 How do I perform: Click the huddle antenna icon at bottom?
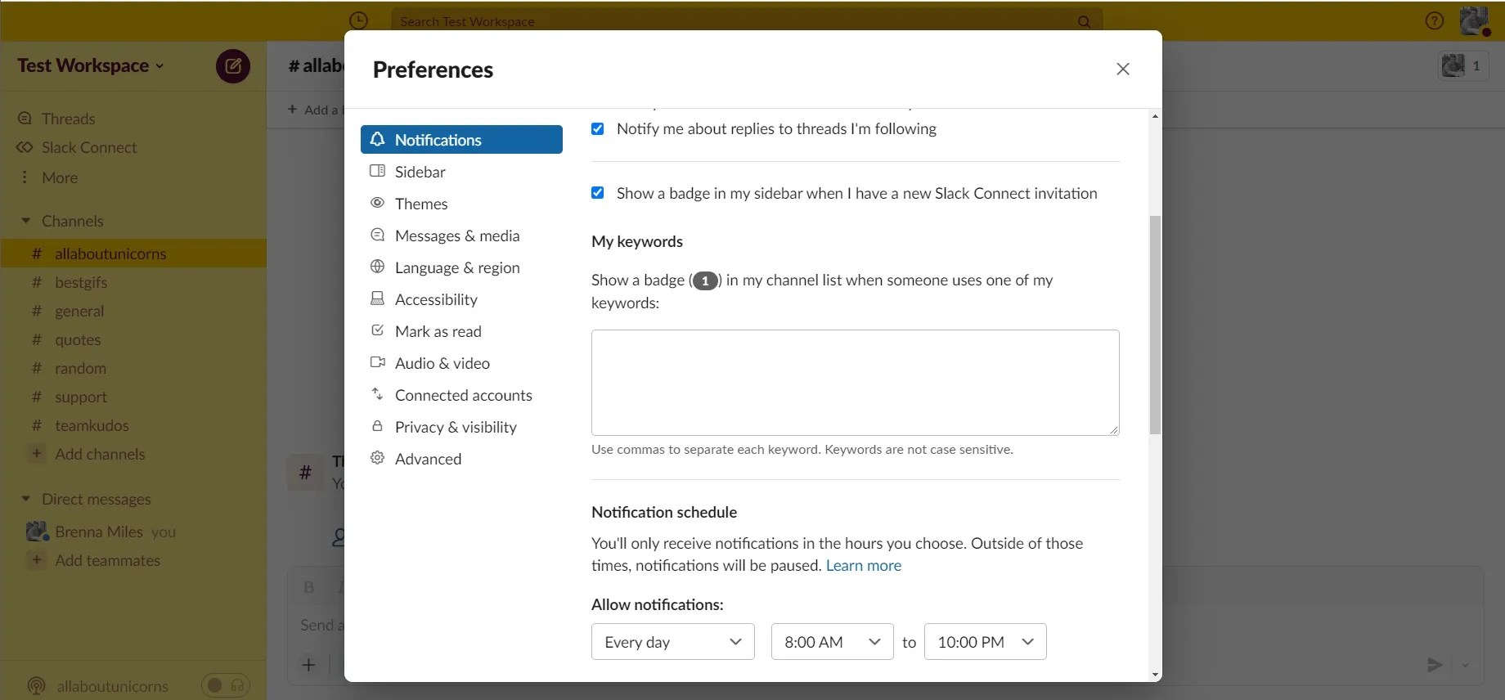[36, 686]
